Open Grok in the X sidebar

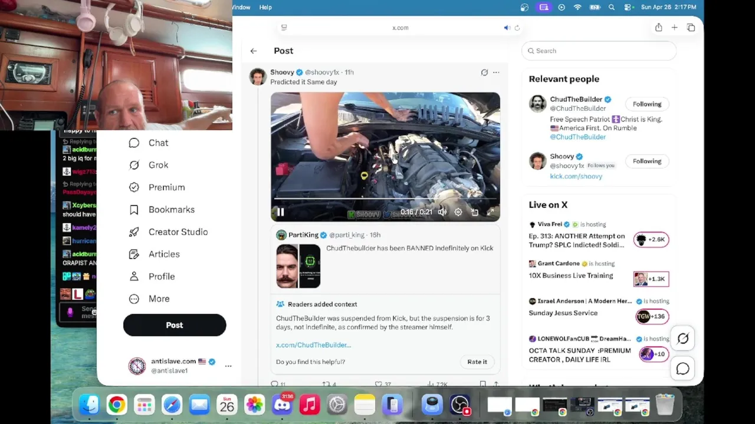point(149,165)
